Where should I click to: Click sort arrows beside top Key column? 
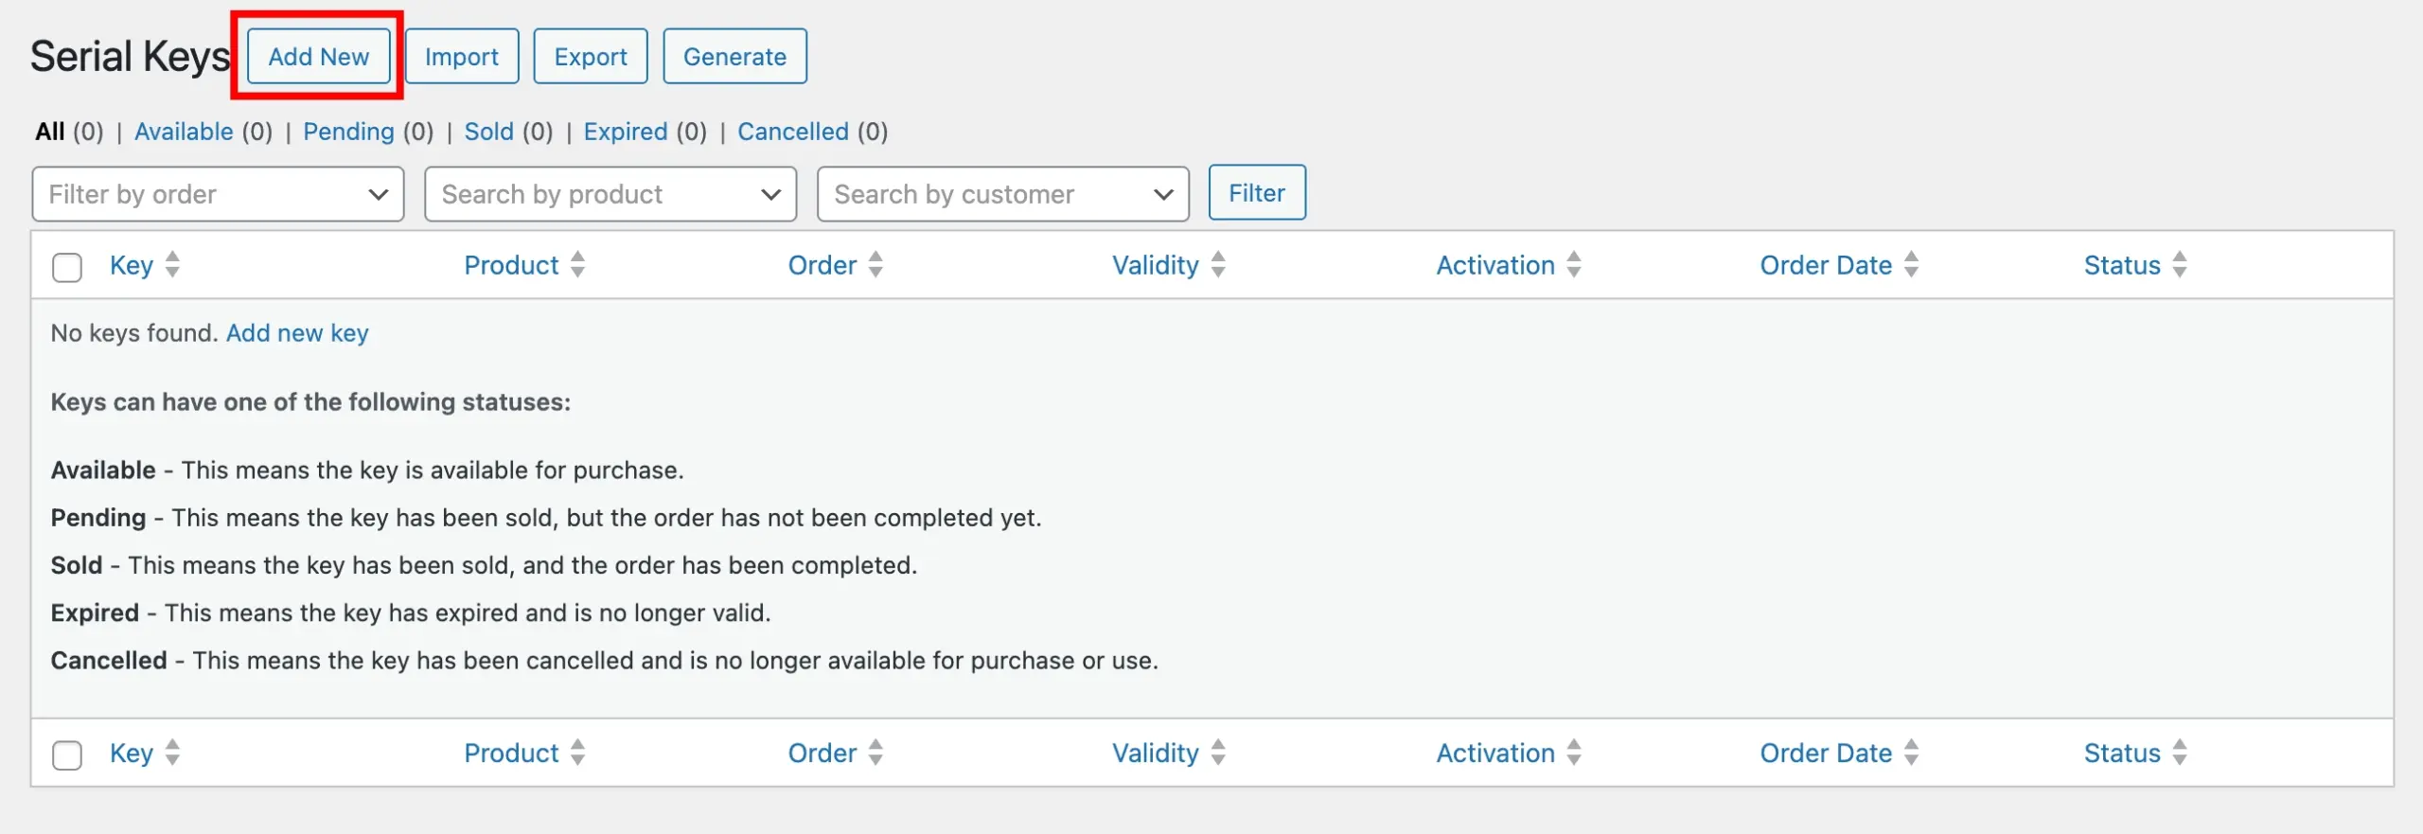[x=172, y=265]
